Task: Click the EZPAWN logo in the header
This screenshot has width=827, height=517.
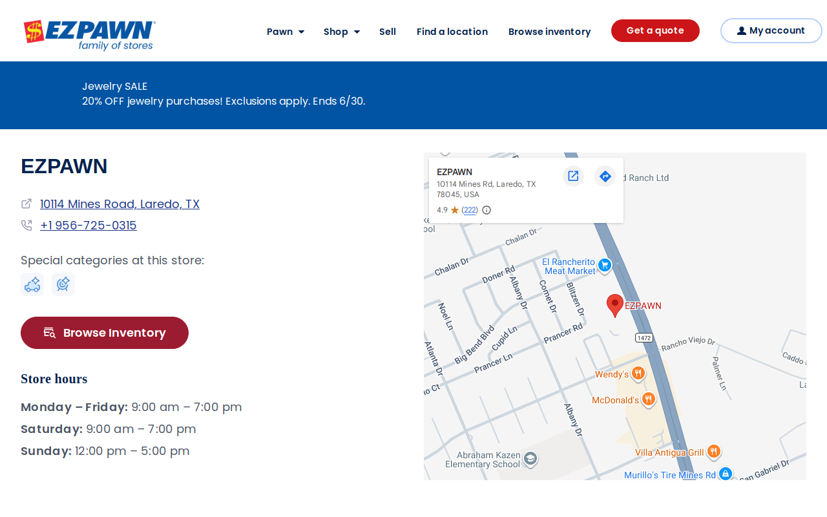Action: (89, 35)
